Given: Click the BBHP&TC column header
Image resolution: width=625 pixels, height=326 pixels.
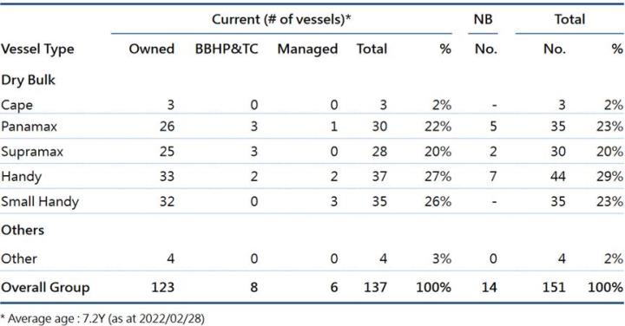Looking at the screenshot, I should (227, 49).
